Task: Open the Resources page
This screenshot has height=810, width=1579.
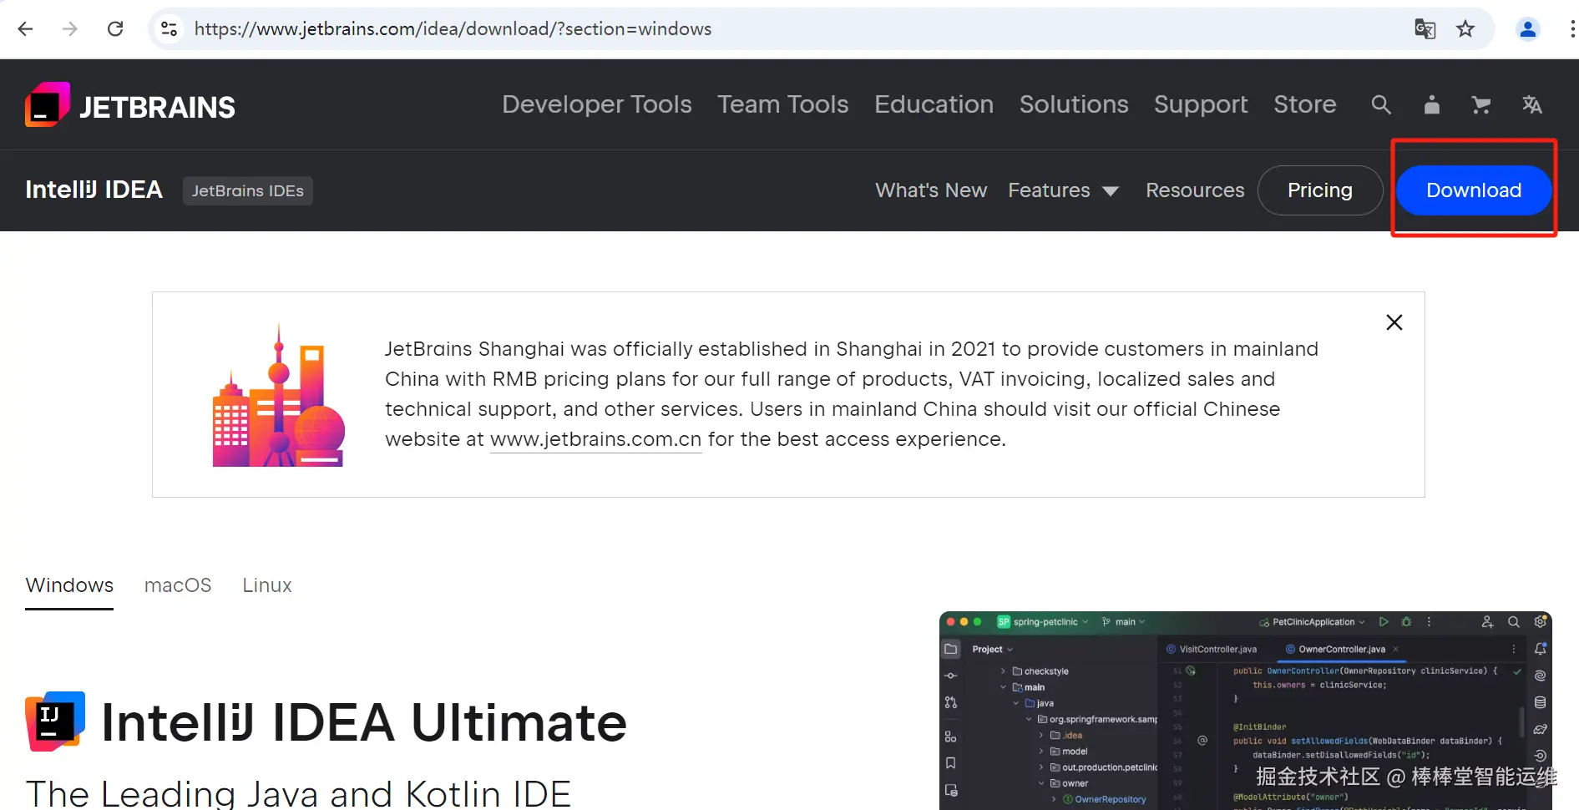Action: coord(1195,190)
